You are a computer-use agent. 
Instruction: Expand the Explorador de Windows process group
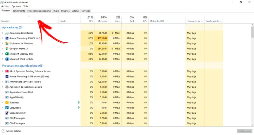pyautogui.click(x=3, y=44)
